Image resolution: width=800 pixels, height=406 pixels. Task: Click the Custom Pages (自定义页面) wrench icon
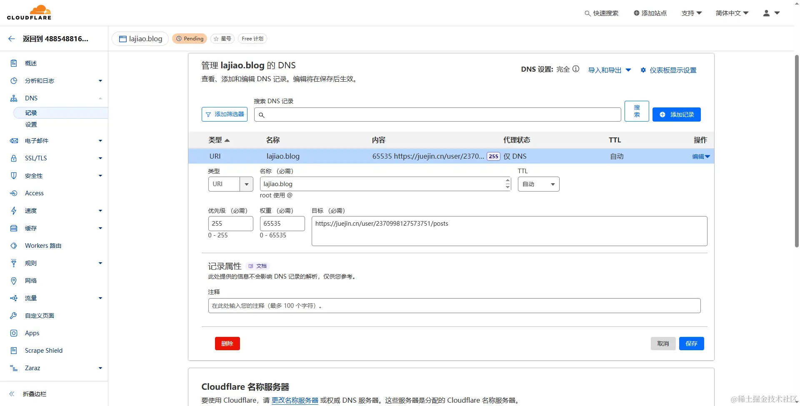(x=14, y=316)
